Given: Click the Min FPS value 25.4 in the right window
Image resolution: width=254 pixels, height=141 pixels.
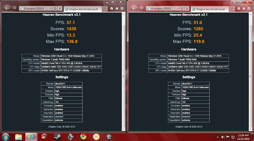Looking at the screenshot, I should pos(198,35).
